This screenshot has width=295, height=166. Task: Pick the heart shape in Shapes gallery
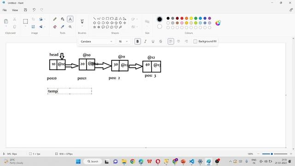pos(116,27)
